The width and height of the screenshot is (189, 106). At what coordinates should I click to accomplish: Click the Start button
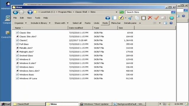click(6, 104)
